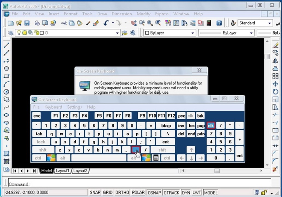Click the MODEL space status button
This screenshot has width=282, height=197.
(x=211, y=193)
